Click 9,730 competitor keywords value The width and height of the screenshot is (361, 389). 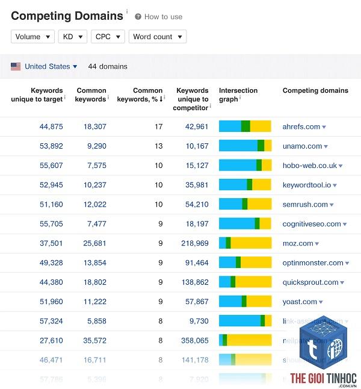tap(199, 321)
